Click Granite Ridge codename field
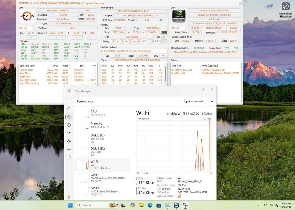This screenshot has height=210, width=295. click(x=63, y=19)
